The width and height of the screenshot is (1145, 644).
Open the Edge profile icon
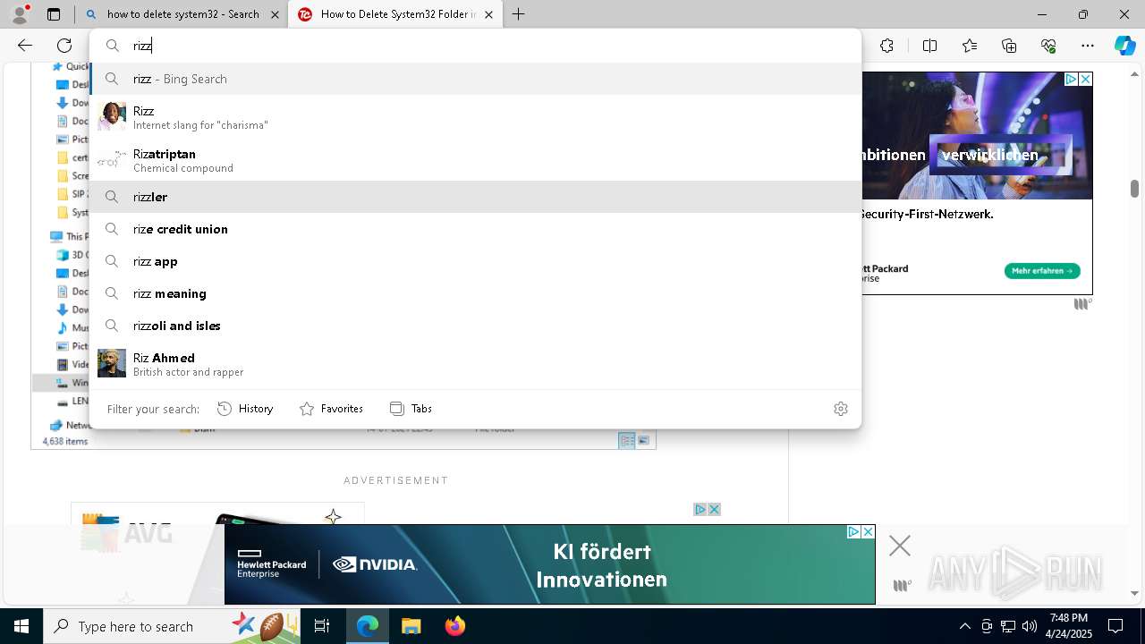coord(20,13)
